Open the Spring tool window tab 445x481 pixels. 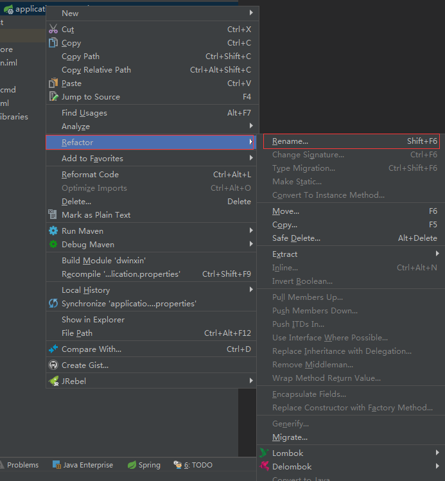click(x=144, y=465)
